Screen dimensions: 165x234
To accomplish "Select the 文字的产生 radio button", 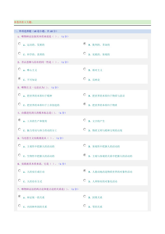I will click(x=85, y=120).
